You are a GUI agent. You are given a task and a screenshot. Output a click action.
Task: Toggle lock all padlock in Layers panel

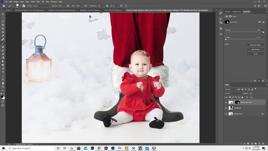pos(242,97)
